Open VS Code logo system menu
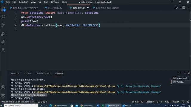The width and height of the screenshot is (191, 107). coord(2,2)
